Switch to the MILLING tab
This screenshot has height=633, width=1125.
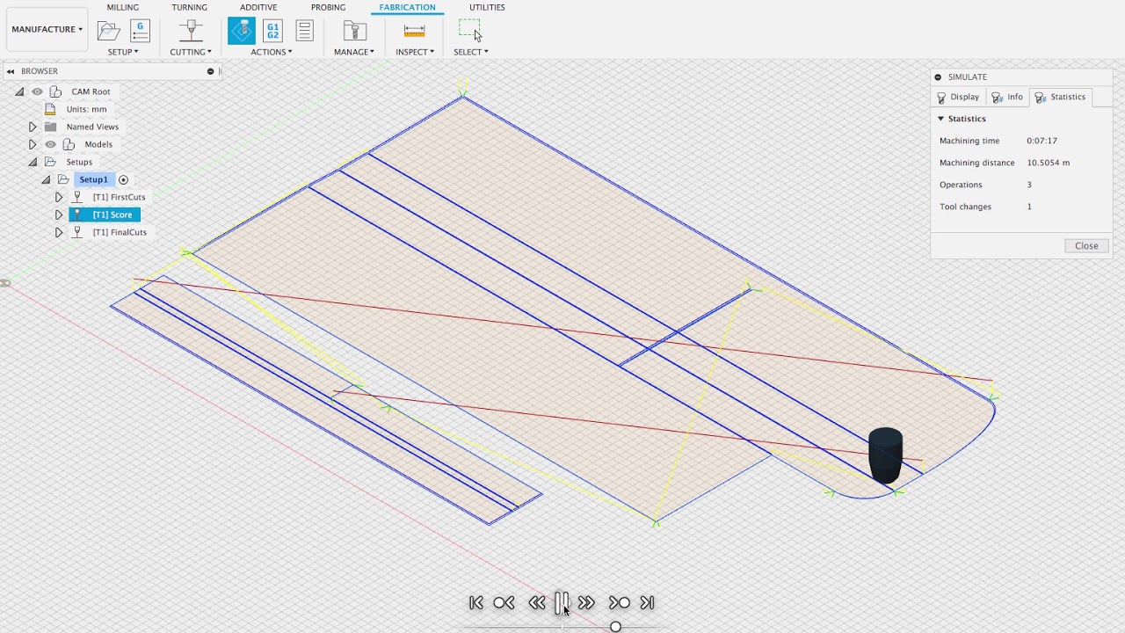coord(122,7)
